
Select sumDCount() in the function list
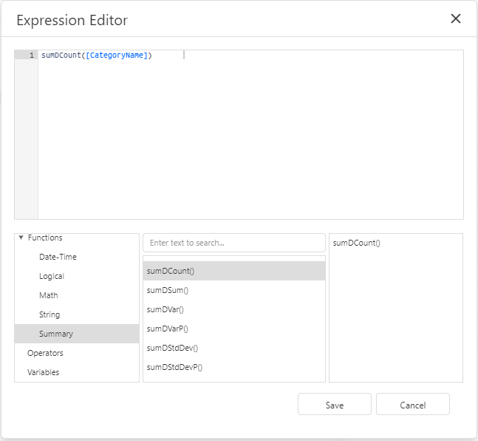coord(171,271)
